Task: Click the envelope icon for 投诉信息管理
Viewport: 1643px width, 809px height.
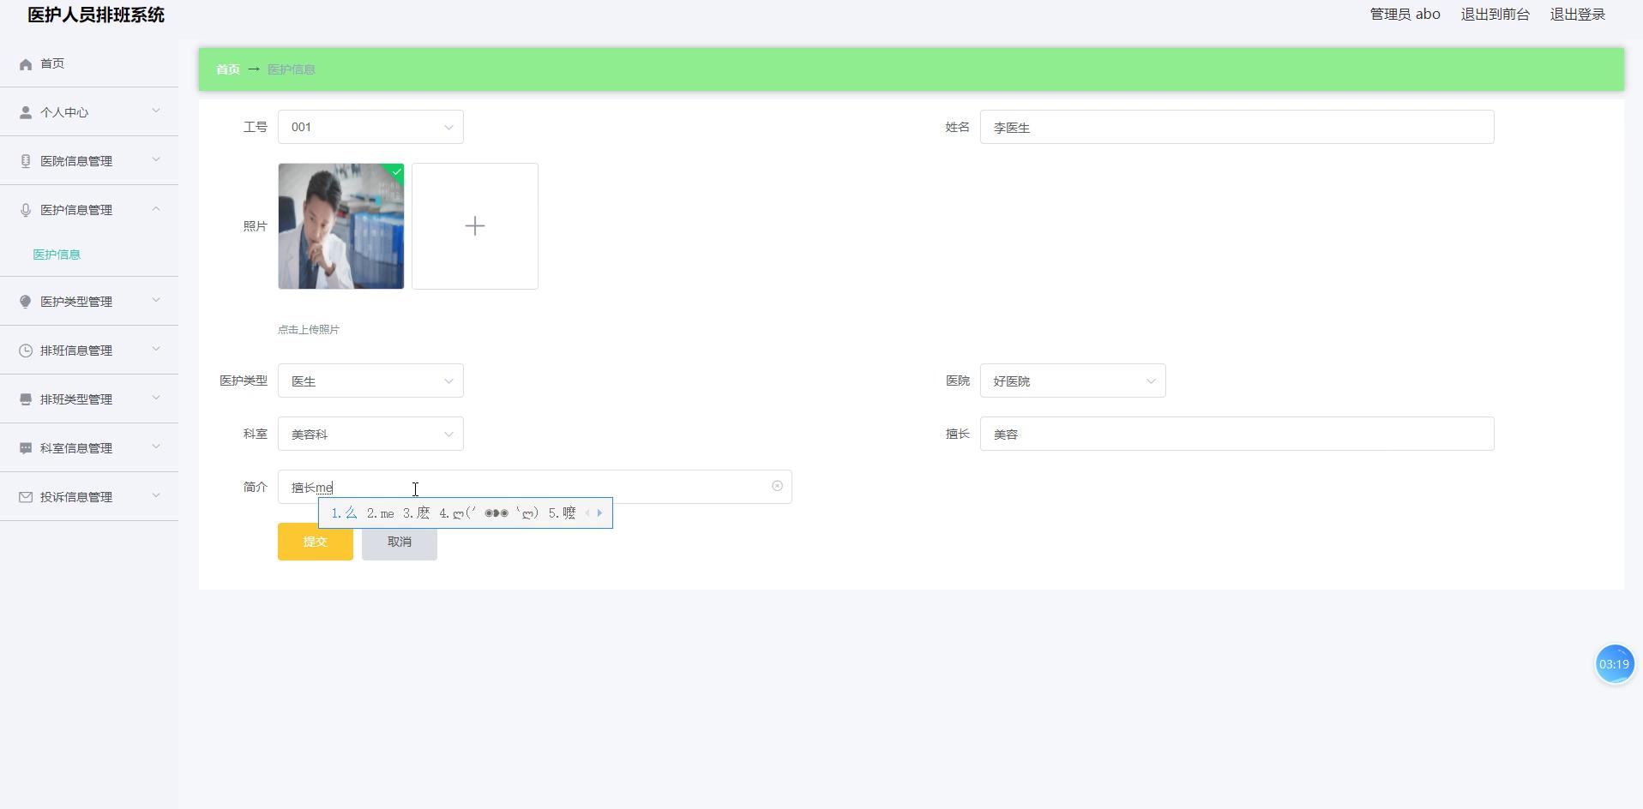Action: (26, 497)
